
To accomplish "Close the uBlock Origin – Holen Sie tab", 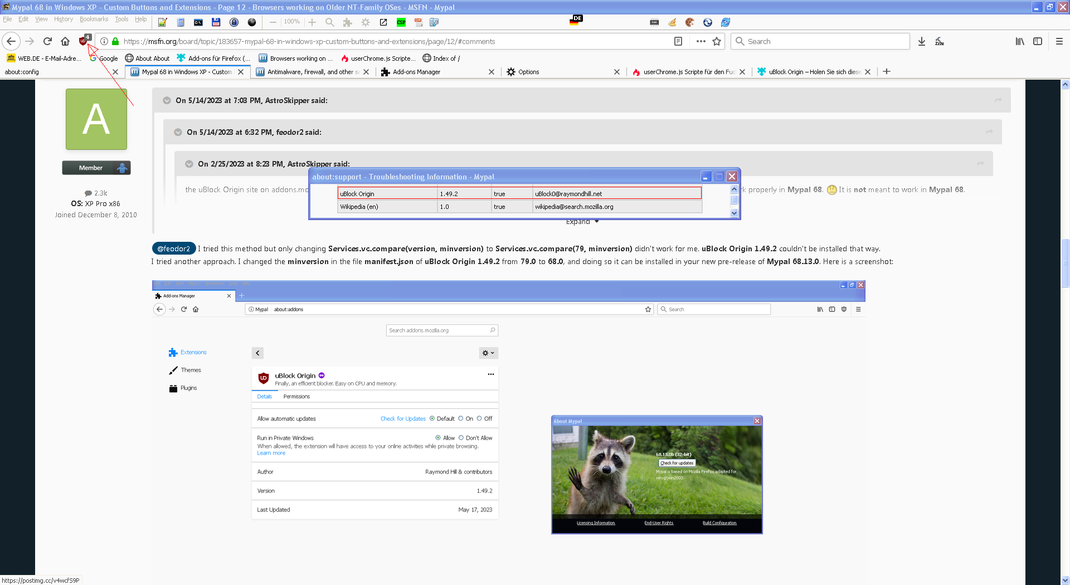I will 868,72.
